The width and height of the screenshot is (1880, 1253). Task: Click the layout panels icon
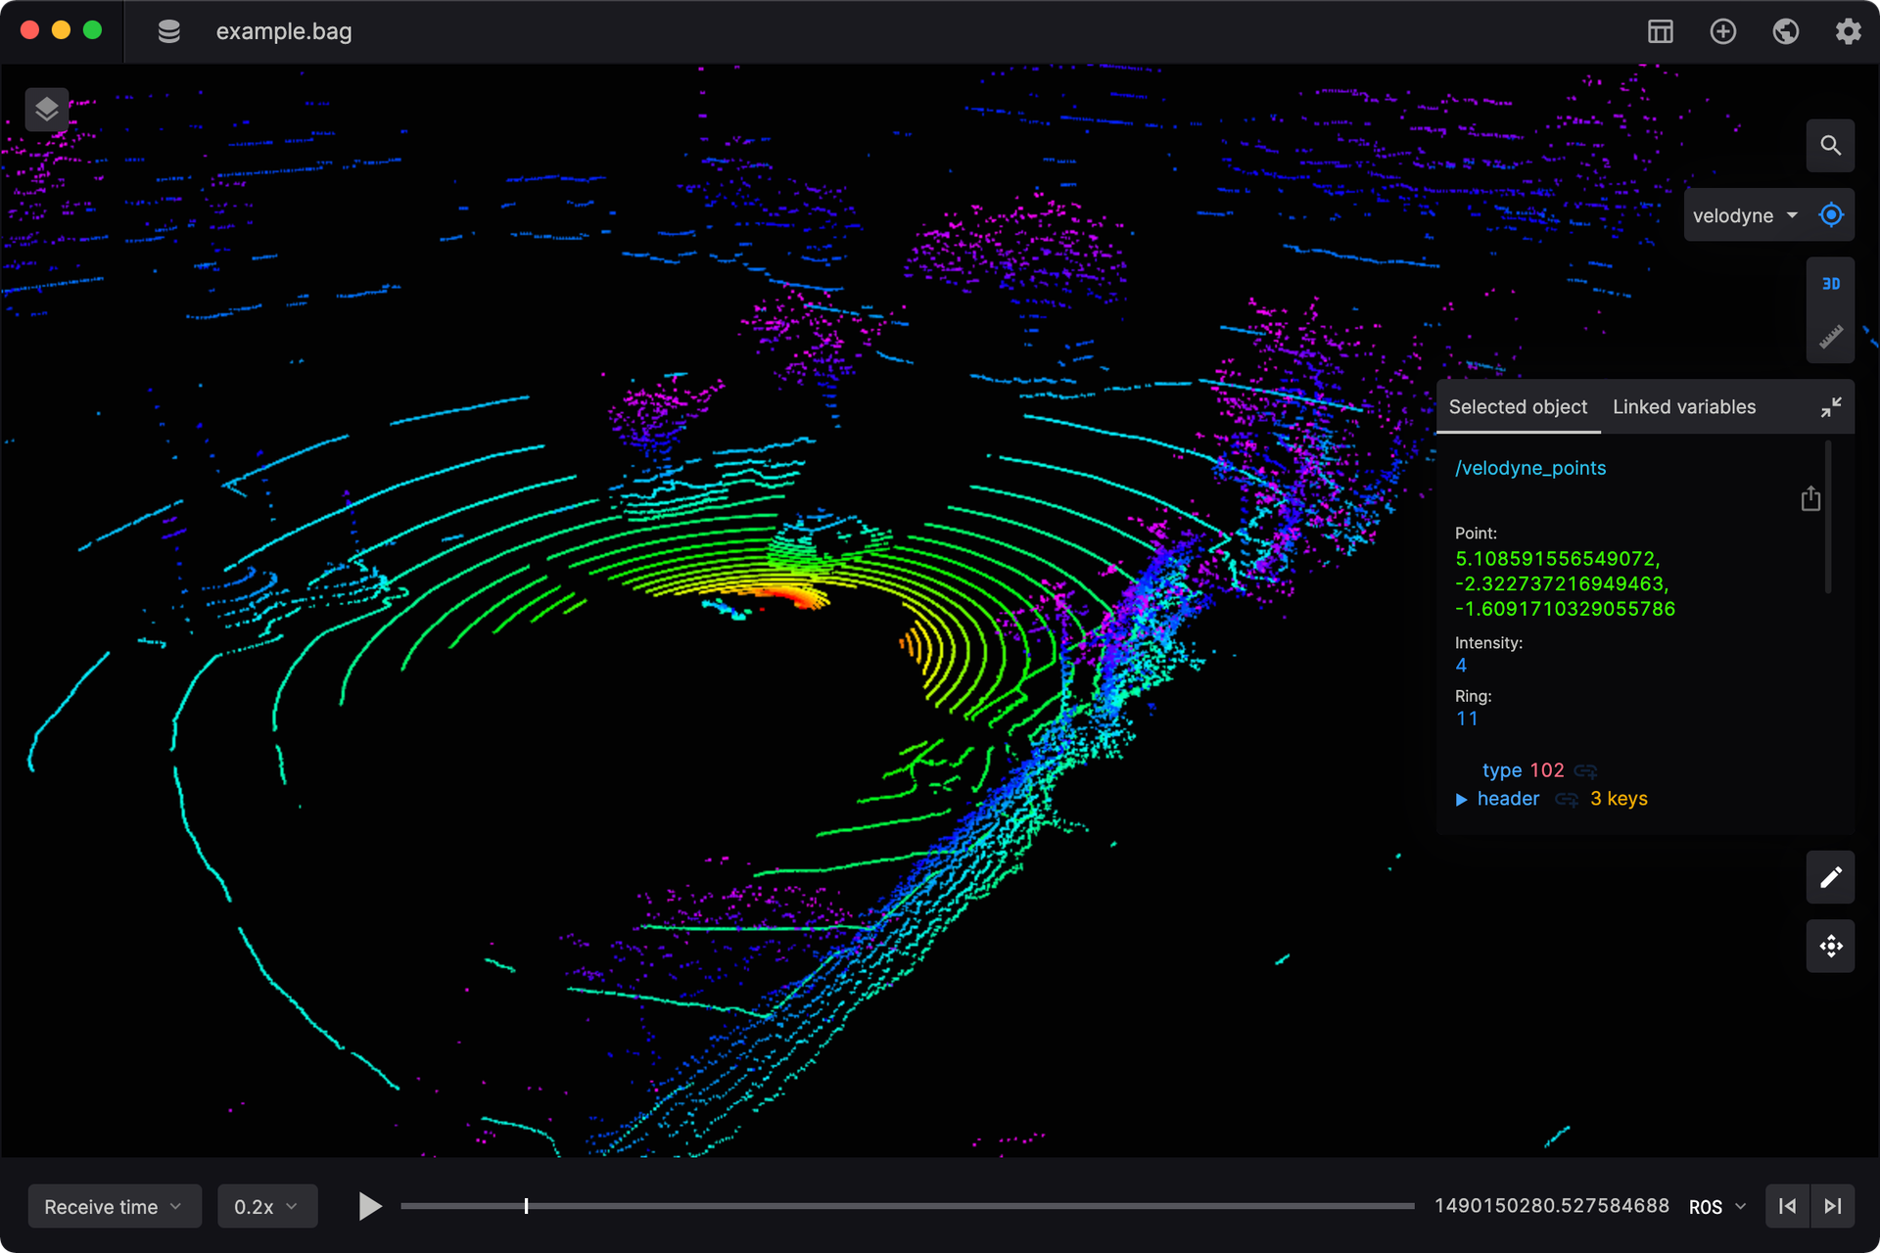[x=1660, y=31]
